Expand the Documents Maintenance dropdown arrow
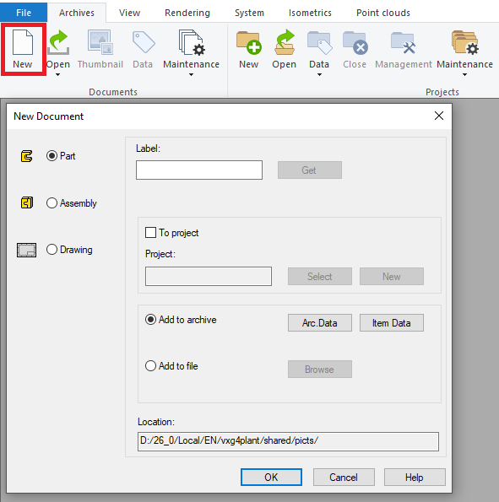The height and width of the screenshot is (502, 499). point(192,75)
